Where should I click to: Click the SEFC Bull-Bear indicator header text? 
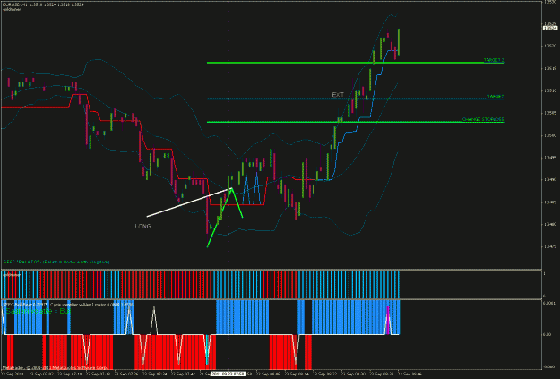68,305
